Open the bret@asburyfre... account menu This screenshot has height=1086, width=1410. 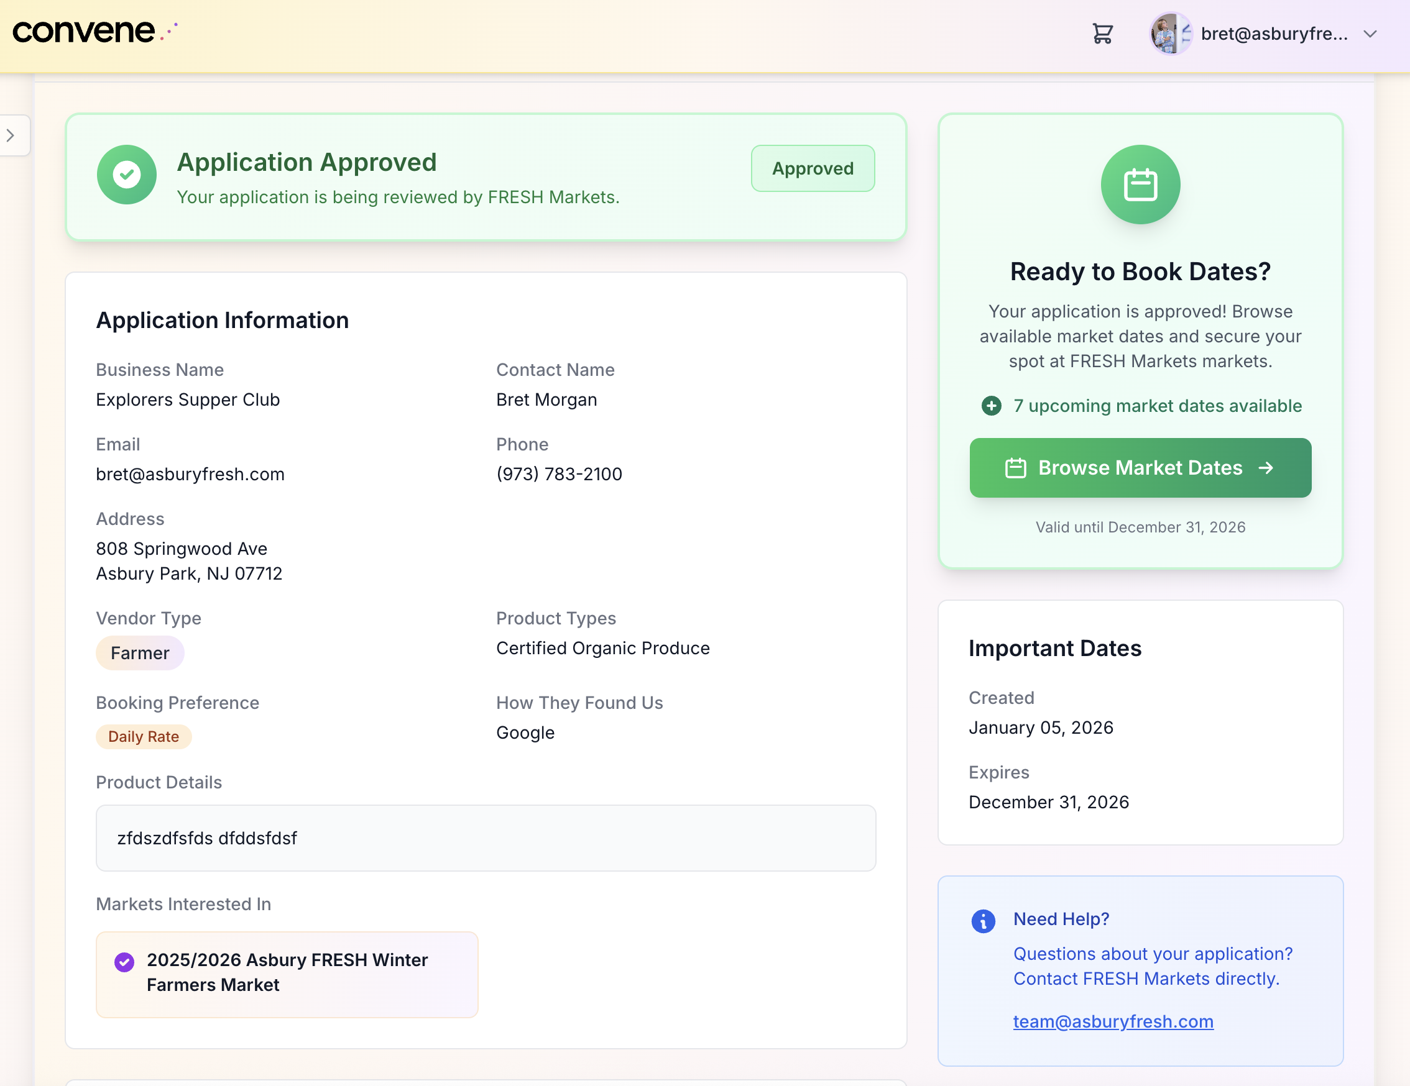[1275, 34]
